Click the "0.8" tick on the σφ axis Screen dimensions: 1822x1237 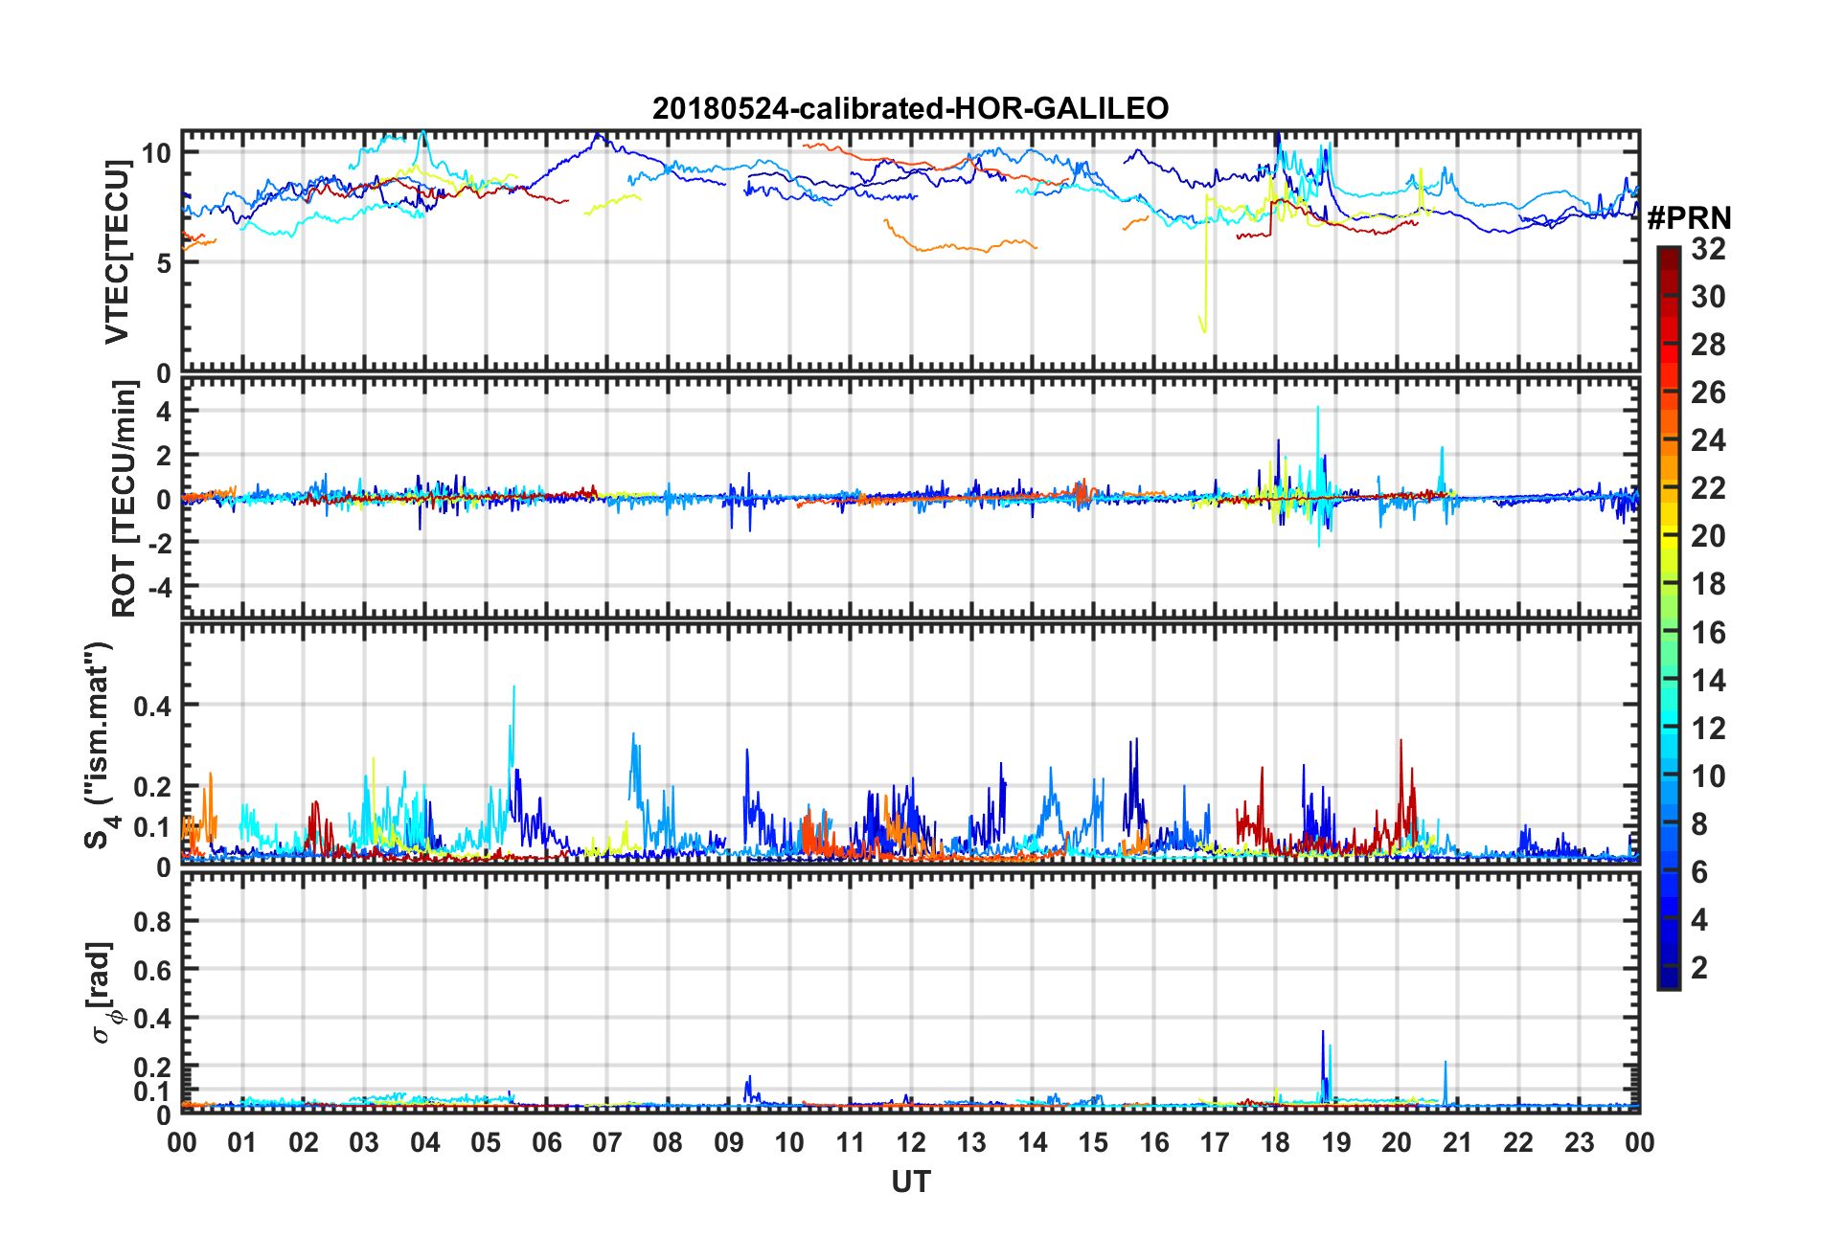[x=152, y=923]
